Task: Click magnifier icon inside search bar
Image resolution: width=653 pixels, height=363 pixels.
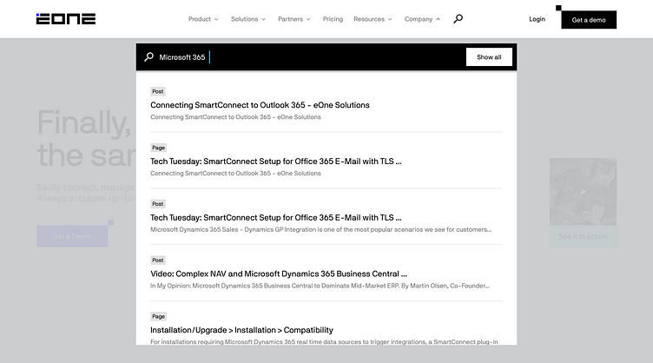Action: point(148,57)
